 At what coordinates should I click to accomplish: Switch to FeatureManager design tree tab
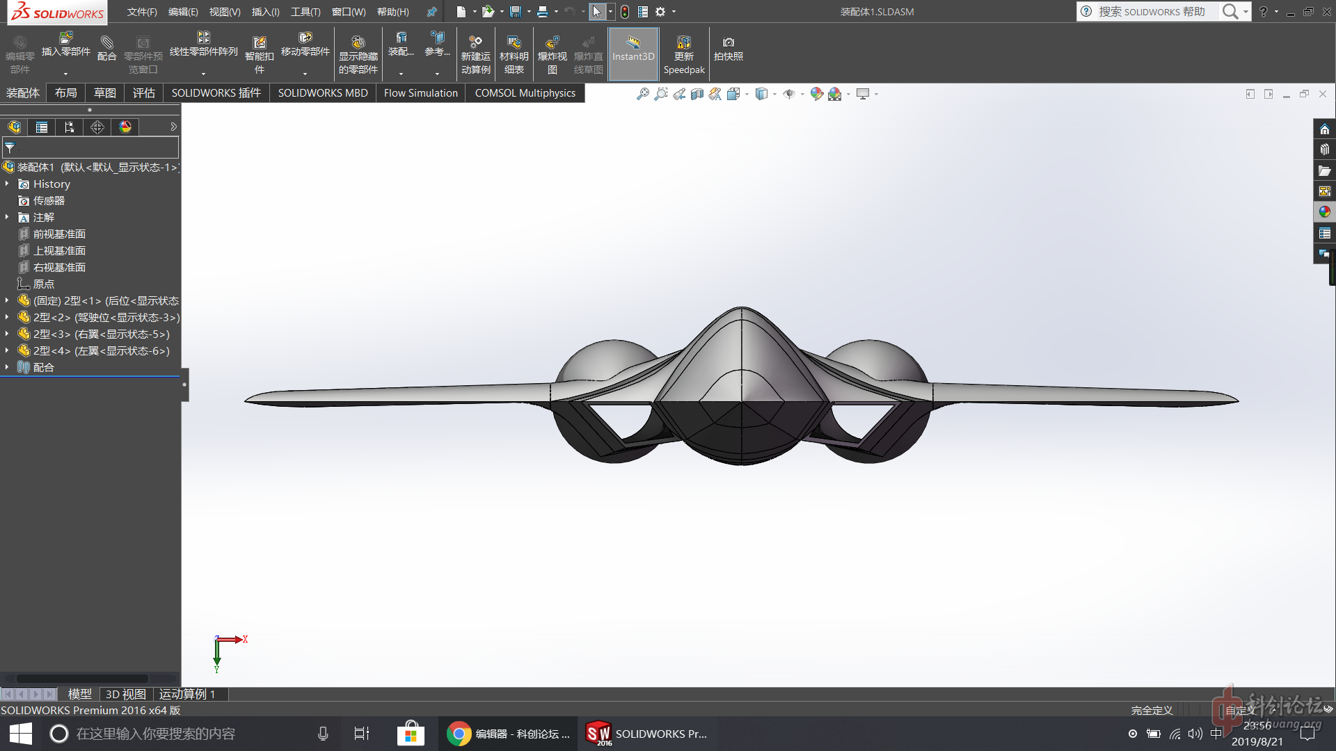click(14, 127)
